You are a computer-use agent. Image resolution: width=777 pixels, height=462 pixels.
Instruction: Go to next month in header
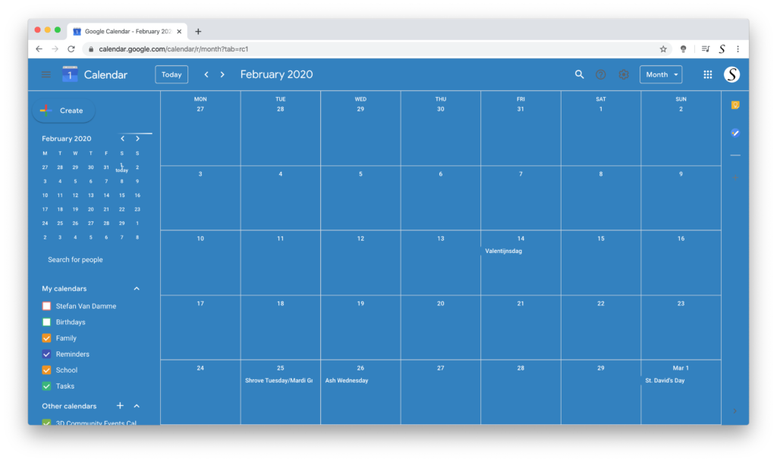(x=222, y=74)
